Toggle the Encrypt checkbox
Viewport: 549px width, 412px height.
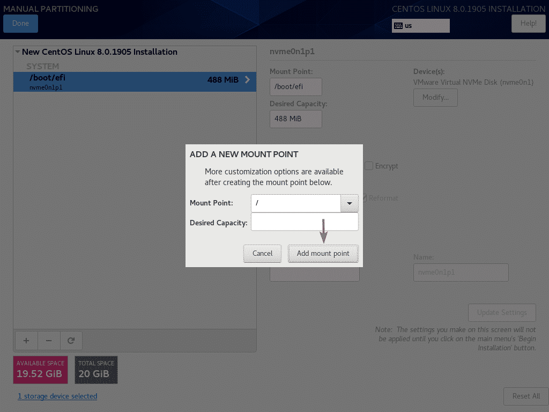[x=369, y=166]
